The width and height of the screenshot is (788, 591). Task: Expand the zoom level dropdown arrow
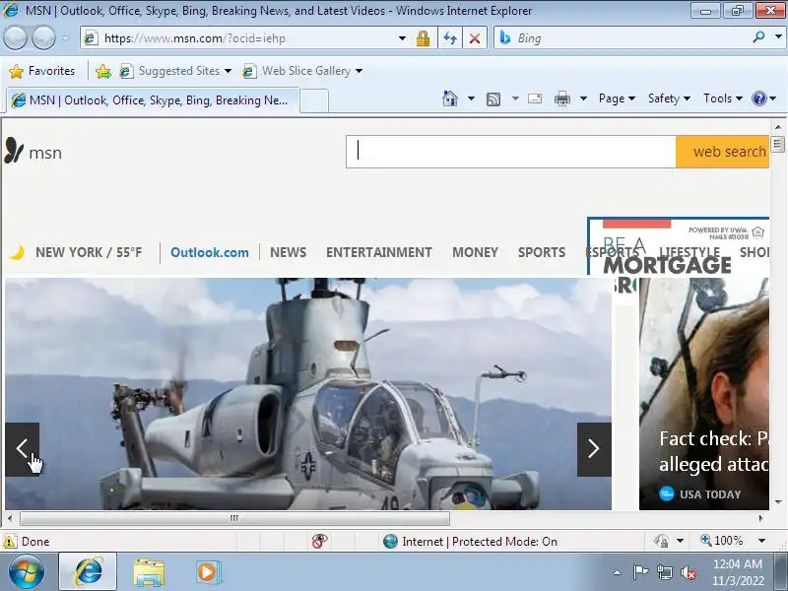click(x=761, y=541)
